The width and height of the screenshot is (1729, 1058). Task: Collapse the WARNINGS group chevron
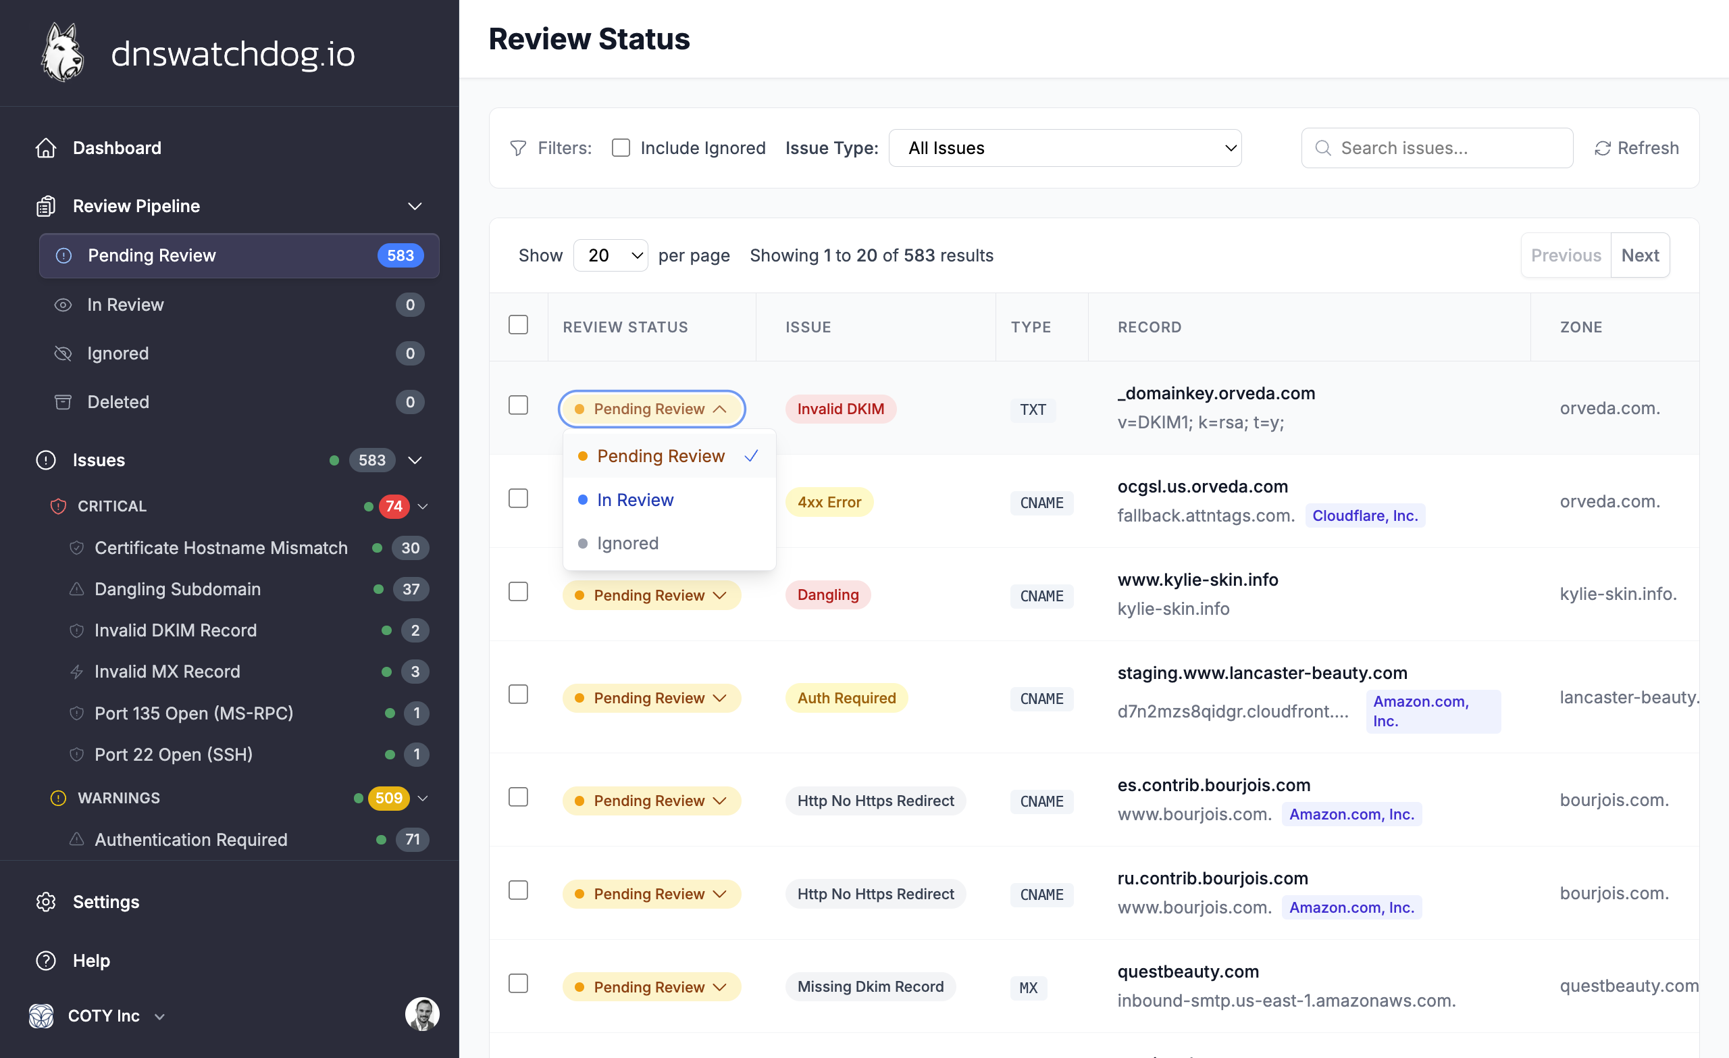423,799
